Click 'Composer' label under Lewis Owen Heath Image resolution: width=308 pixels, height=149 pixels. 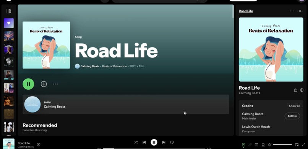tap(249, 131)
